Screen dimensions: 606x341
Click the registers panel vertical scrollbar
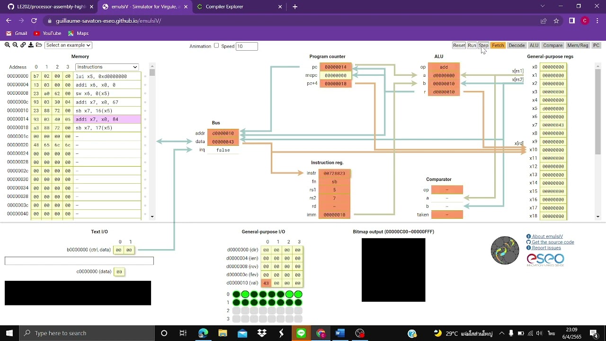click(598, 141)
